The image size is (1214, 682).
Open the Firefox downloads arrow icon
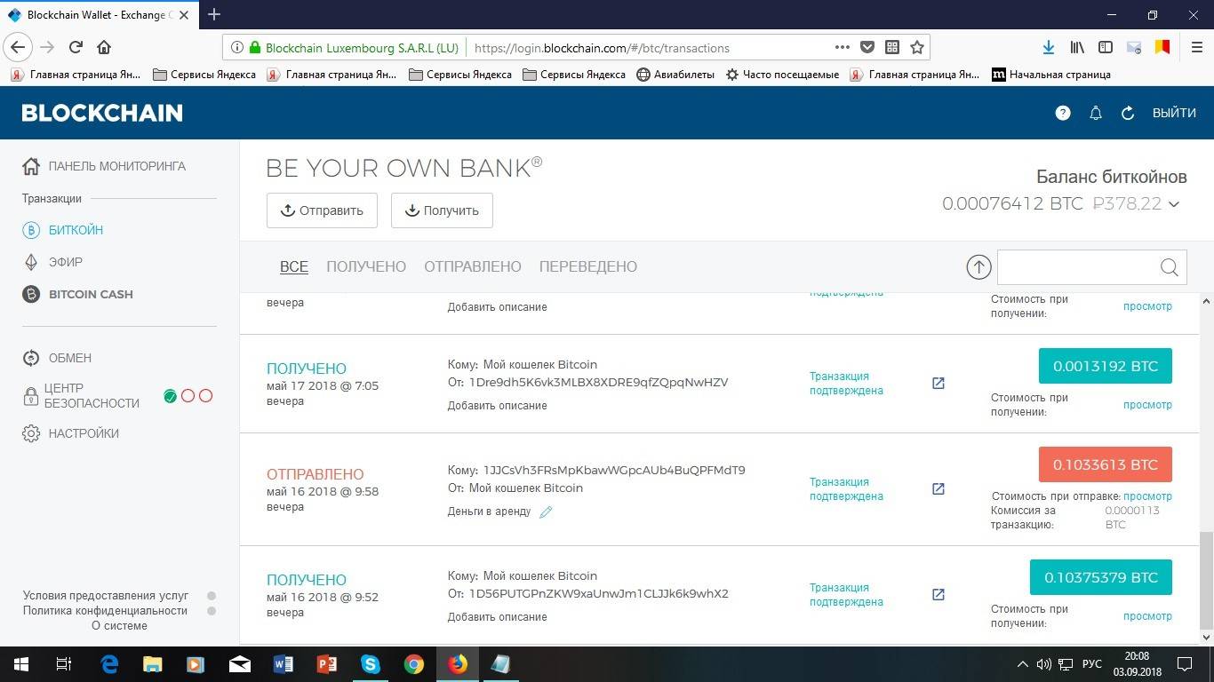pos(1049,47)
